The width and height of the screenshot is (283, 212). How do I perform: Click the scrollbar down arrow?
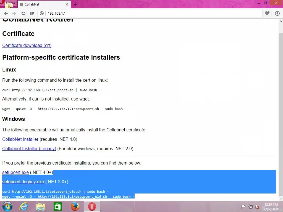281,198
